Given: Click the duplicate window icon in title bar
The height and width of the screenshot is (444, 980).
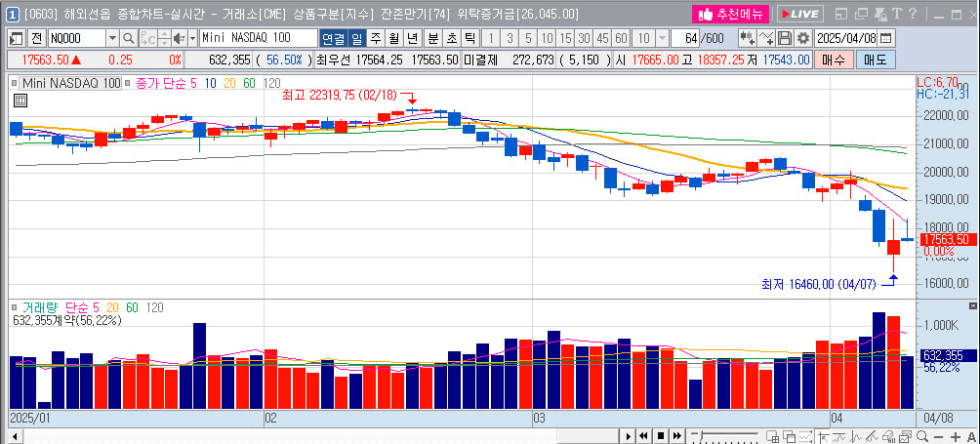Looking at the screenshot, I should (x=861, y=13).
